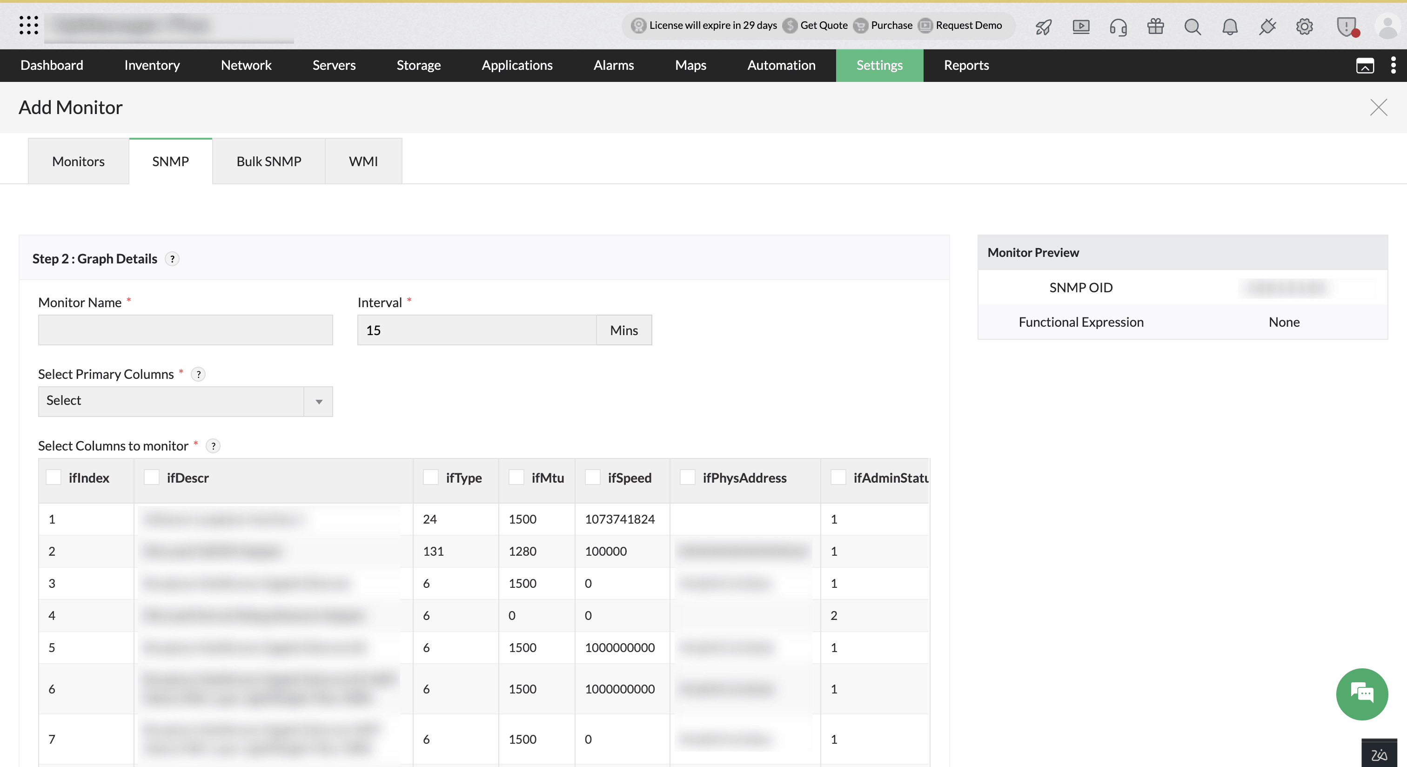Switch to the SNMP tab
This screenshot has width=1407, height=767.
pyautogui.click(x=170, y=161)
